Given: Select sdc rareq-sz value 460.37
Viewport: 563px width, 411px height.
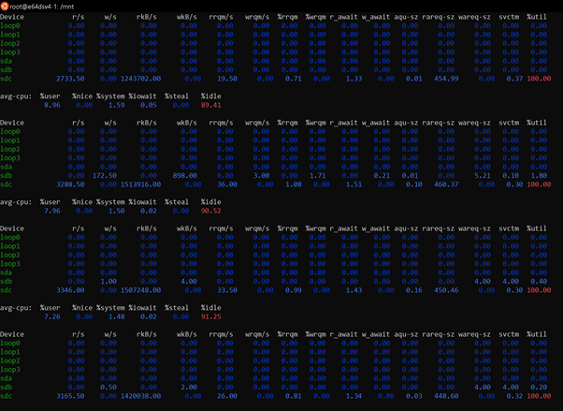Looking at the screenshot, I should 446,184.
